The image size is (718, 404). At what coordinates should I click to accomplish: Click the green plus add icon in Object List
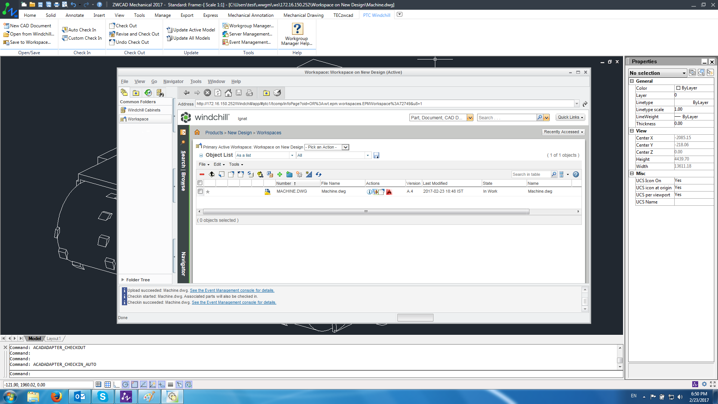280,174
